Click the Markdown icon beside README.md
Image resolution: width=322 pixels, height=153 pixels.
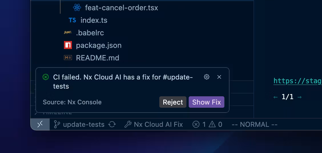tap(68, 58)
